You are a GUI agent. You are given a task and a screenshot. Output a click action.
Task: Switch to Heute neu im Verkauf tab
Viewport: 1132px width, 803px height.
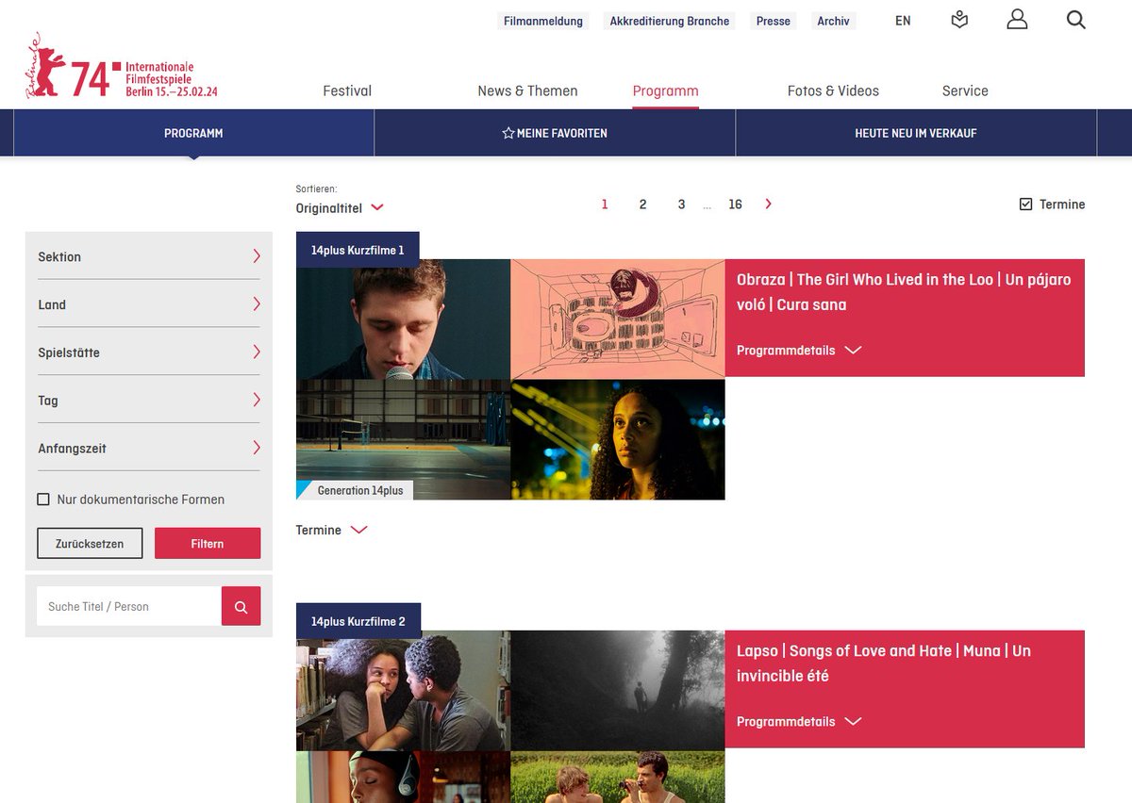(x=916, y=133)
